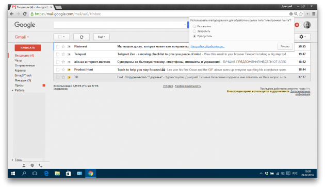Open the Отправленные folder

pos(25,65)
